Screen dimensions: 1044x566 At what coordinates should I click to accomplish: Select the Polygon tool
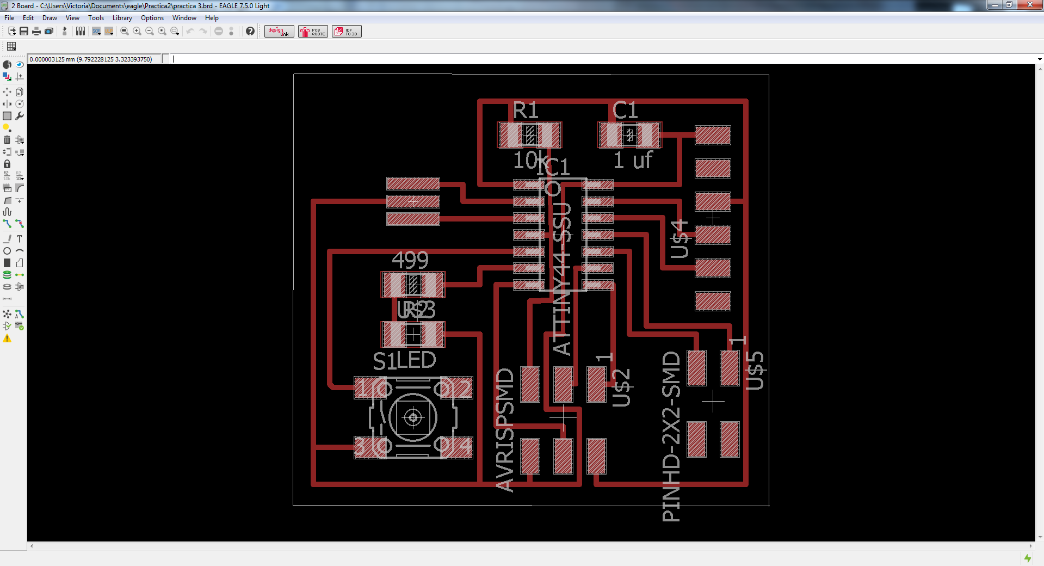20,263
